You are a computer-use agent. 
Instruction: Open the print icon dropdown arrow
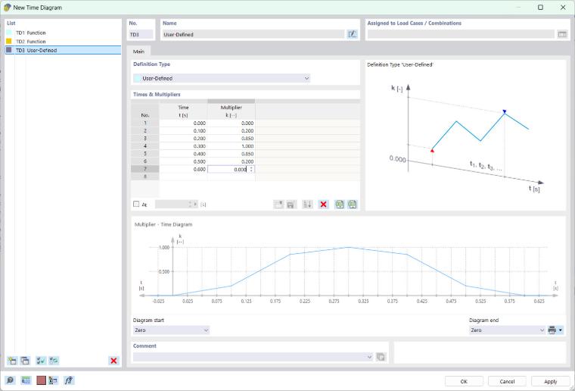[561, 330]
